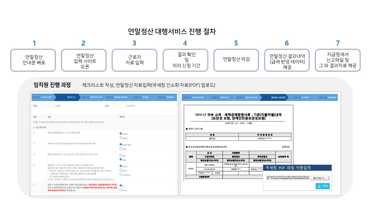The image size is (373, 210).
Task: Select the 1주택 housing option
Action: pos(120,170)
